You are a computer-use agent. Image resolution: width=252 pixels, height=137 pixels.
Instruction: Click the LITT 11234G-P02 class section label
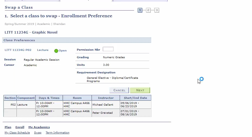tap(18, 50)
